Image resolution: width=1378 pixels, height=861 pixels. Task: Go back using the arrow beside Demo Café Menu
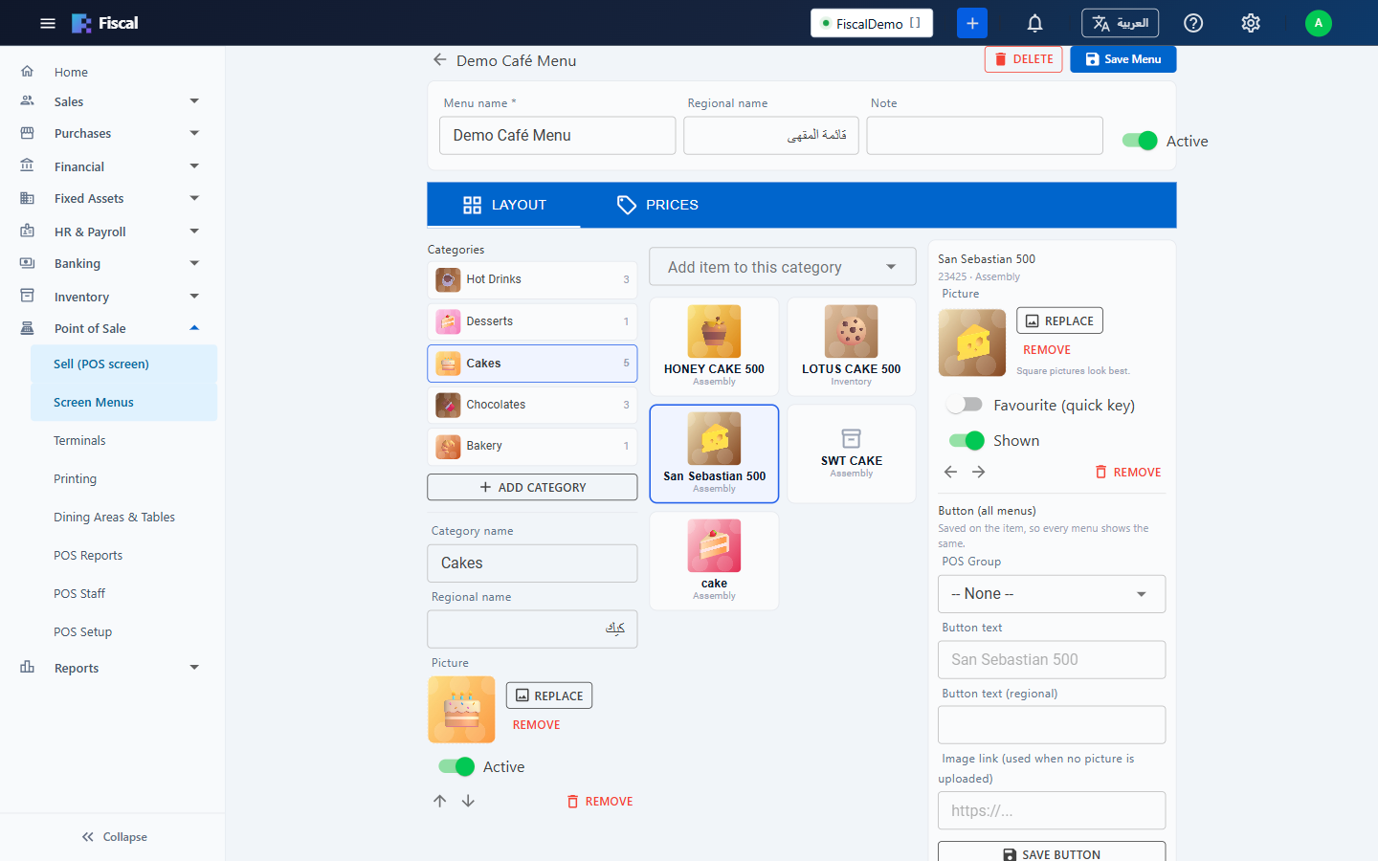click(x=440, y=59)
